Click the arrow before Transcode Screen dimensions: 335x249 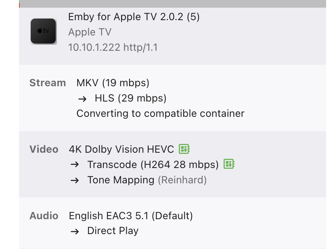coord(74,164)
